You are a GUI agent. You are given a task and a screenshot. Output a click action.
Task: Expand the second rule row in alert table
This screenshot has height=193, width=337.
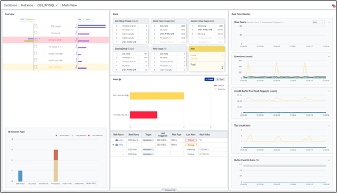point(114,145)
